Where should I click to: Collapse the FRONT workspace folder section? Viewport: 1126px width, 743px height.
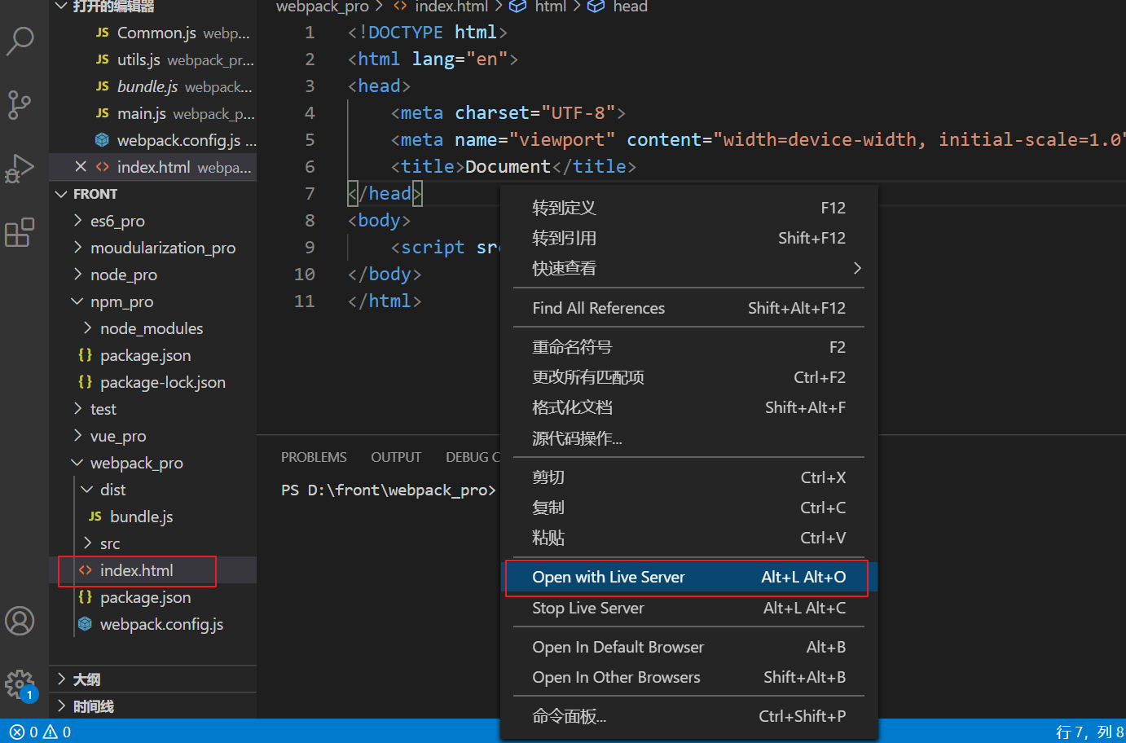[61, 194]
